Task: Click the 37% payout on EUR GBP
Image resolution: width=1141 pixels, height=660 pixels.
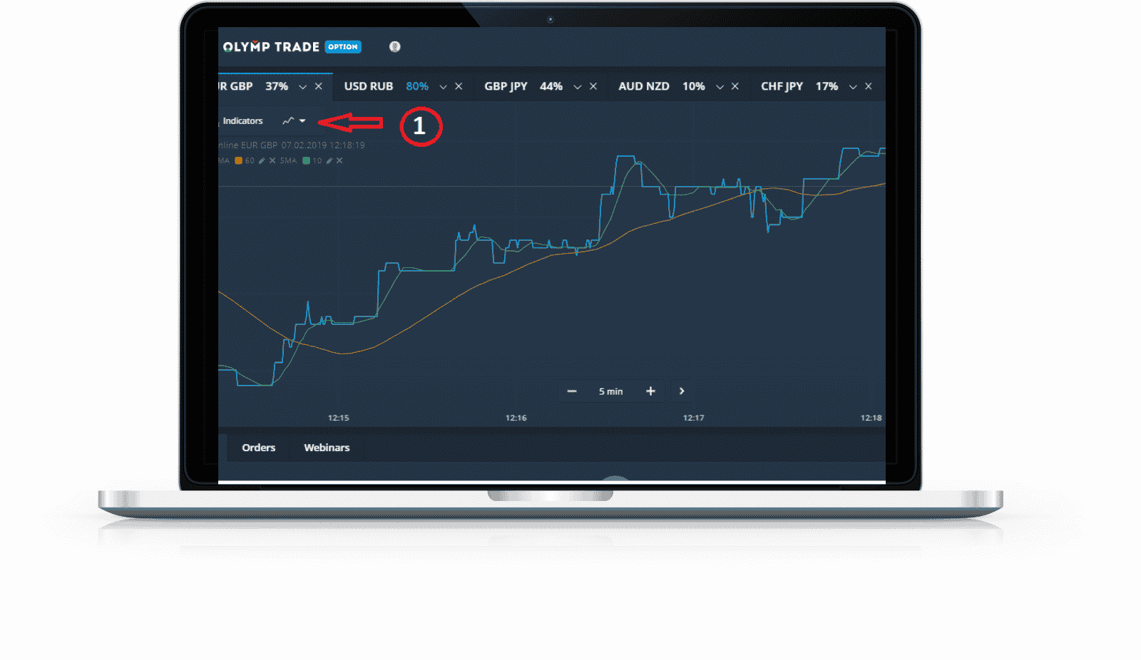Action: [x=277, y=86]
